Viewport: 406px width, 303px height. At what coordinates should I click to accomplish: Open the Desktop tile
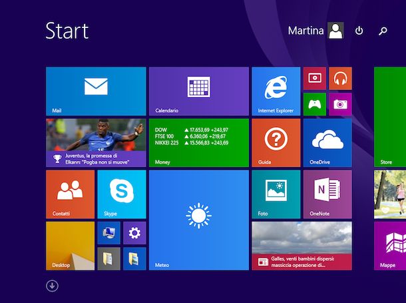[70, 246]
